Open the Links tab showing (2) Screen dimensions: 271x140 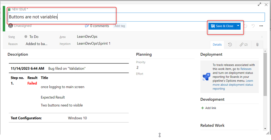tap(243, 45)
